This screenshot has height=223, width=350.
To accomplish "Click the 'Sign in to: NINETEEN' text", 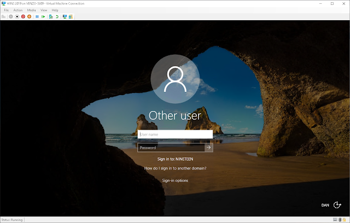I will 175,159.
